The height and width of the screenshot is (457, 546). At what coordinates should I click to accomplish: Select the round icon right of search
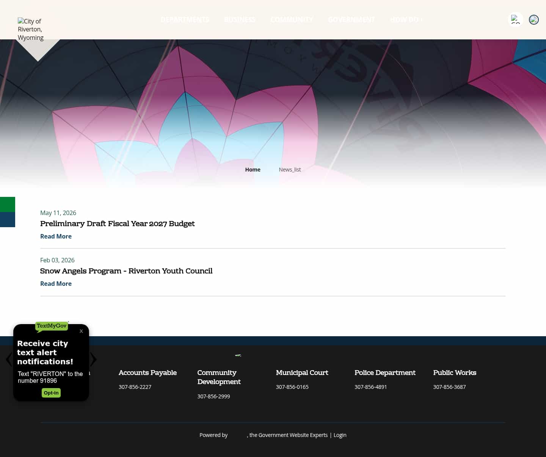[x=534, y=19]
